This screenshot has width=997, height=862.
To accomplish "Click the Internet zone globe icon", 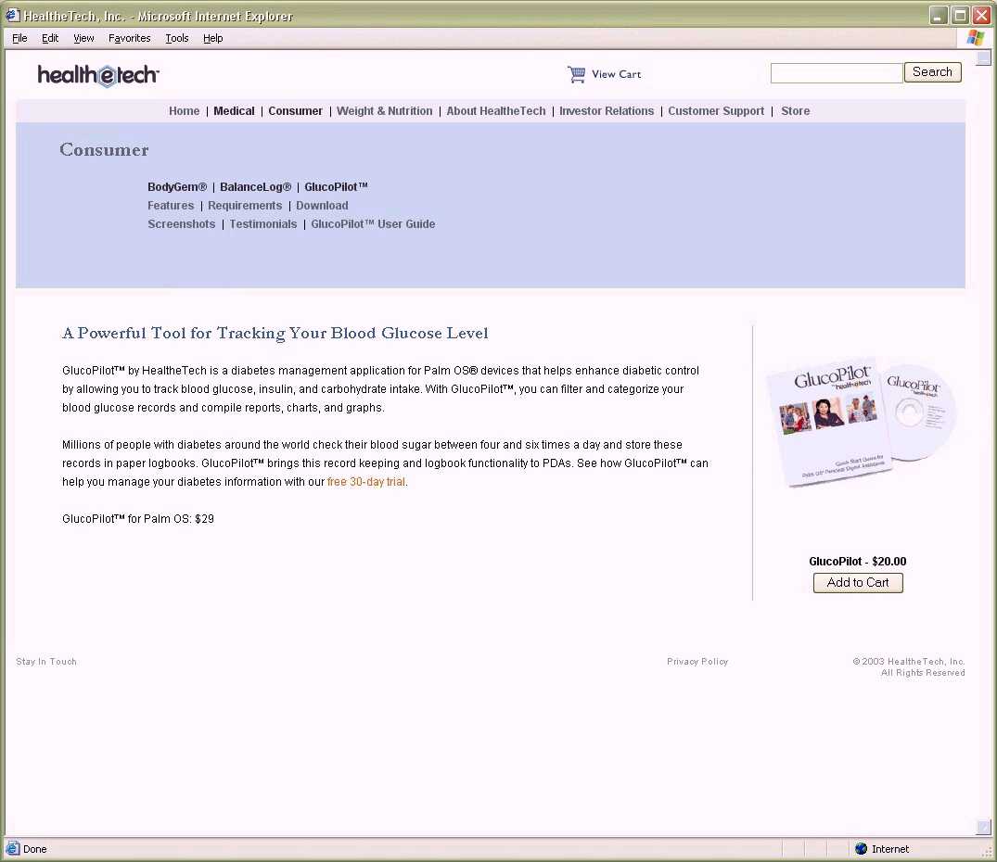I will click(861, 848).
